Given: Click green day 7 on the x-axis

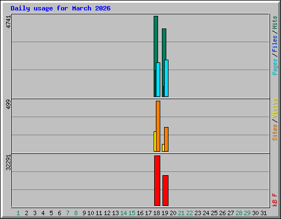Looking at the screenshot, I should pyautogui.click(x=68, y=213).
